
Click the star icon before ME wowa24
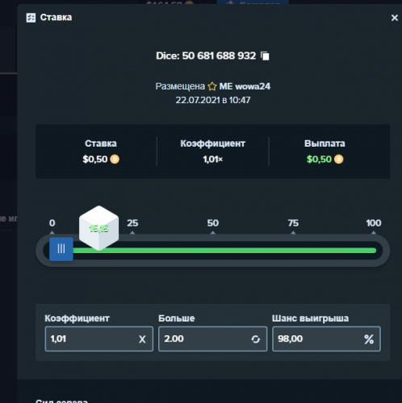(212, 86)
